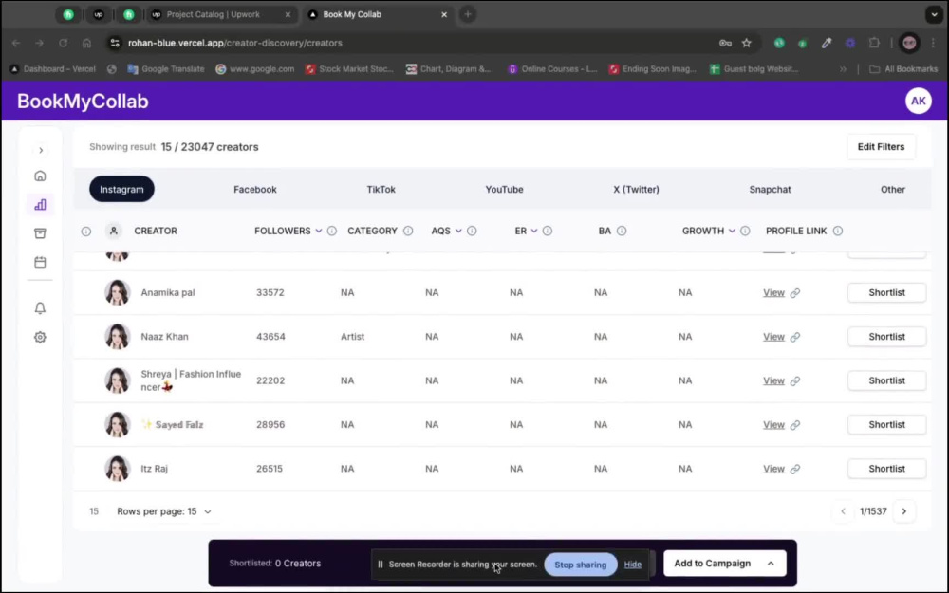Sort by AQS using the chevron
This screenshot has width=949, height=593.
[x=458, y=231]
